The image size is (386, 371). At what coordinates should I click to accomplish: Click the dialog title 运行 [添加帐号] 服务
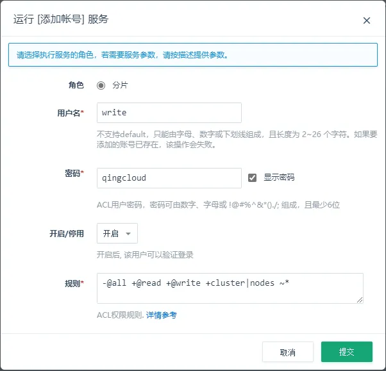(61, 19)
